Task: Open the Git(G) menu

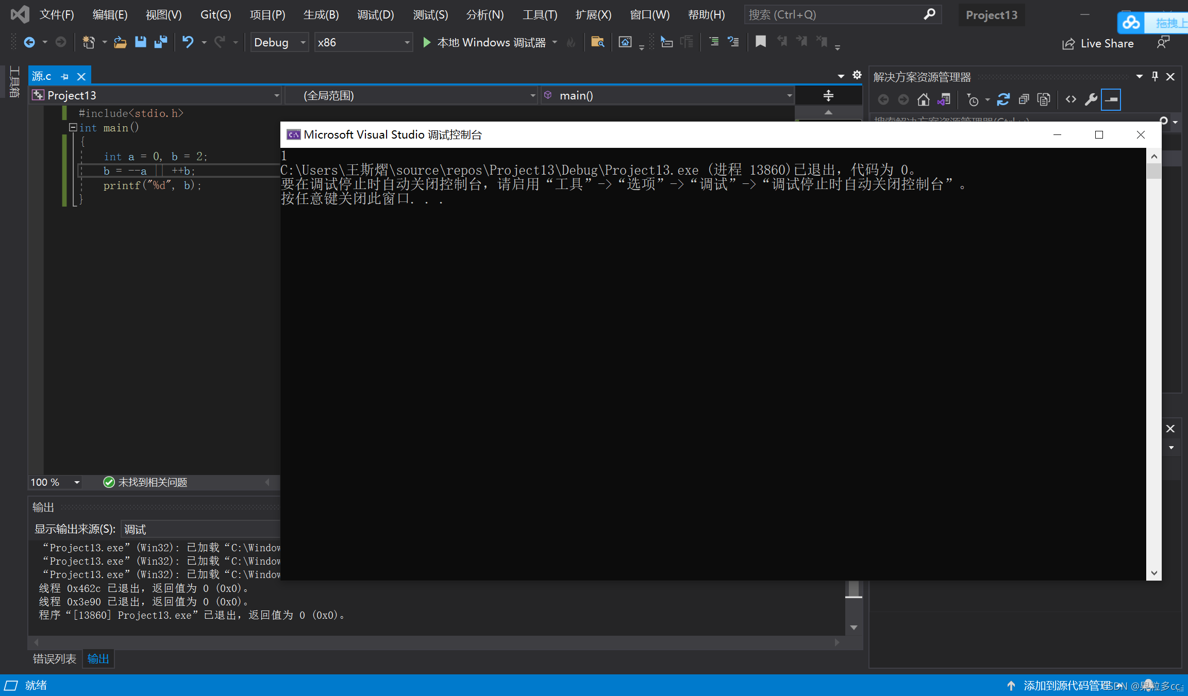Action: 215,15
